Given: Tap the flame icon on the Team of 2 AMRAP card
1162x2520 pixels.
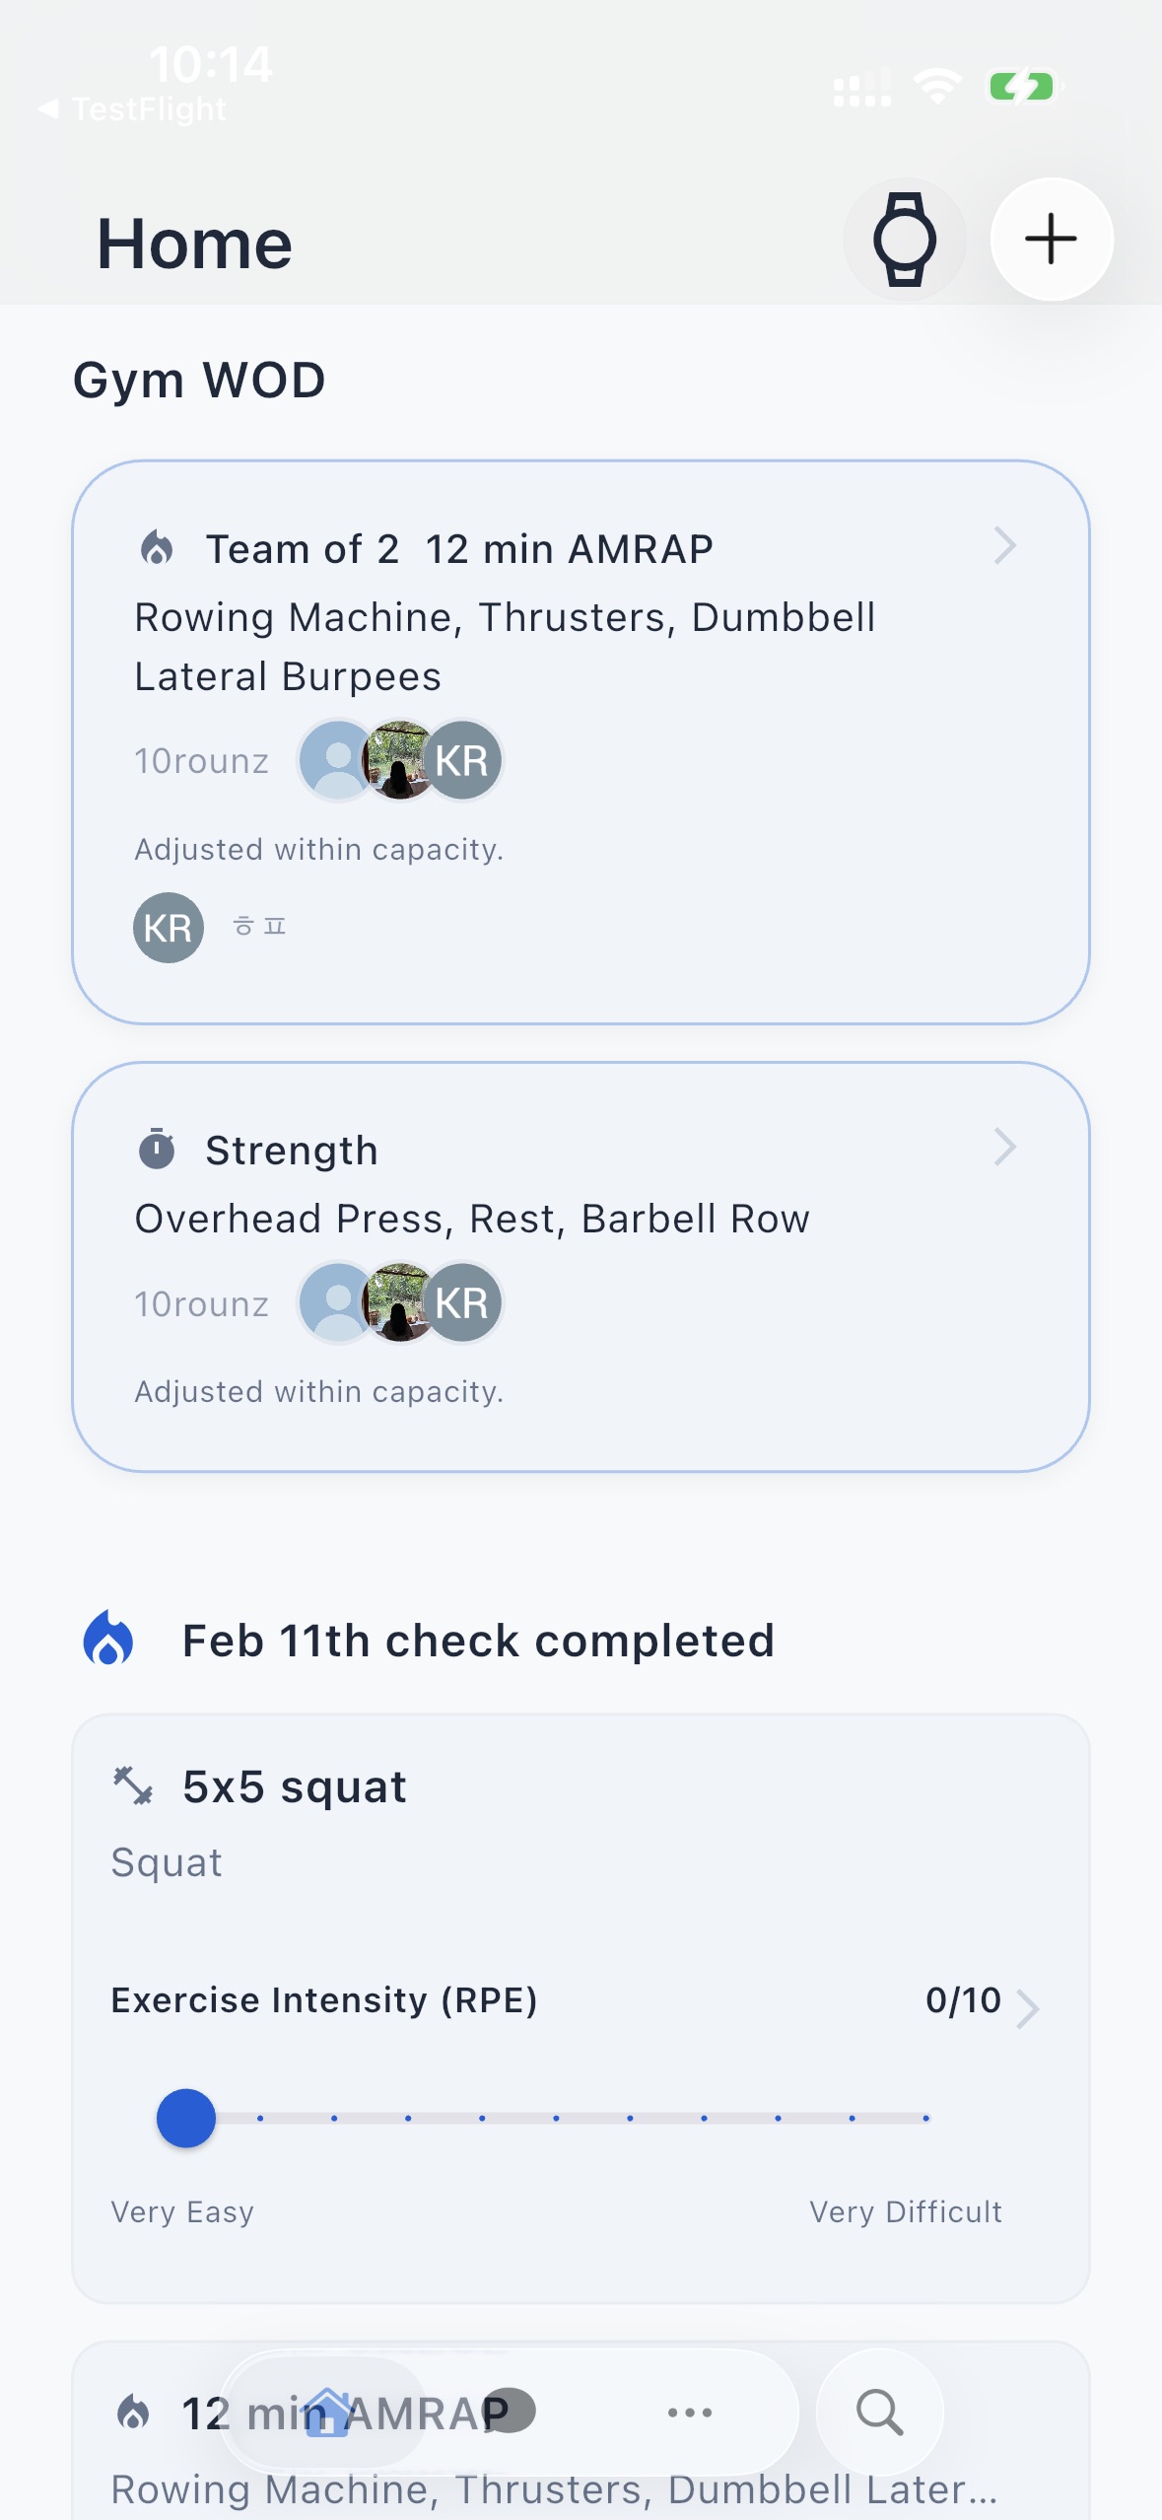Looking at the screenshot, I should click(x=158, y=545).
